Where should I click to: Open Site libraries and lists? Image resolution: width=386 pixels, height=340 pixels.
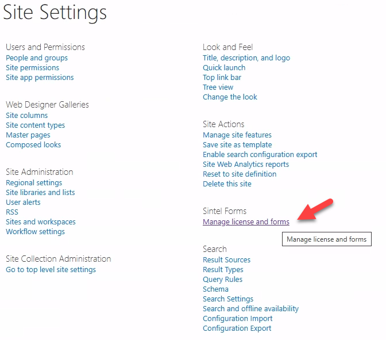click(40, 192)
